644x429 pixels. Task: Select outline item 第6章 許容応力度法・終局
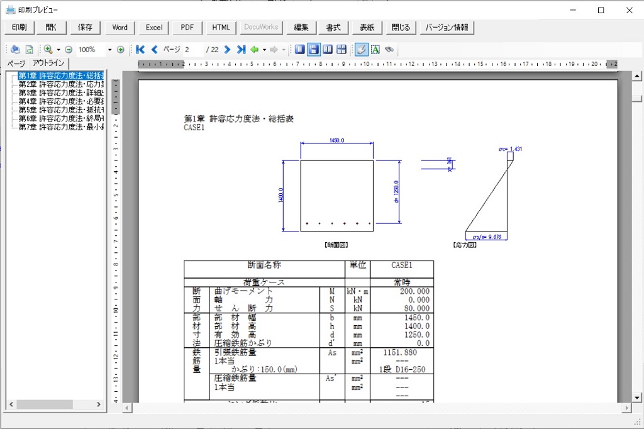click(61, 119)
